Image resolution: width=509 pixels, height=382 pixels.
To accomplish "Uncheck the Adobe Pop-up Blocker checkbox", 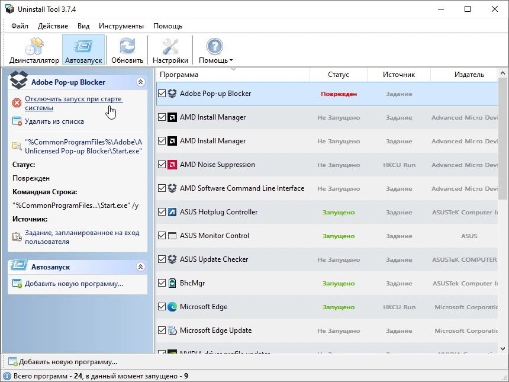I will tap(162, 94).
